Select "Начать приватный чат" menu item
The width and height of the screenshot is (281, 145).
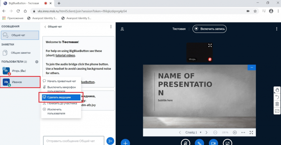[61, 81]
